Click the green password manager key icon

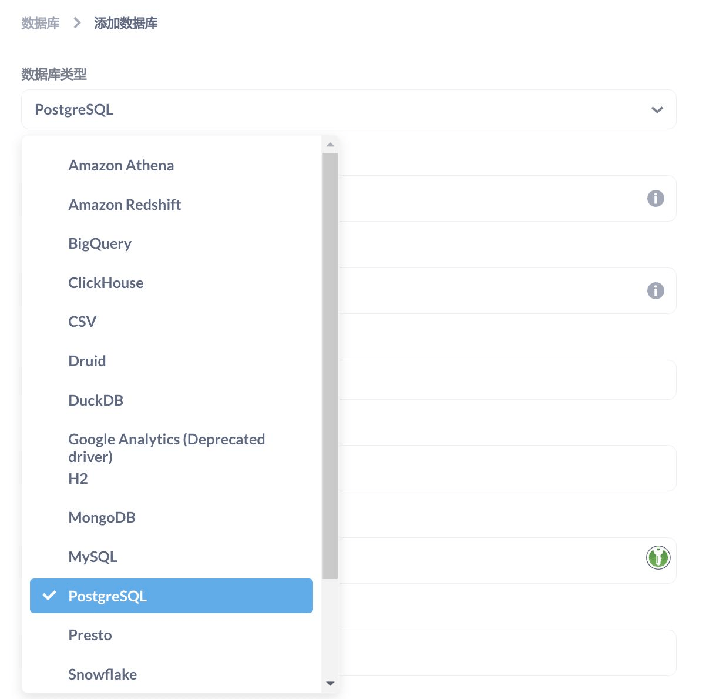[x=658, y=557]
